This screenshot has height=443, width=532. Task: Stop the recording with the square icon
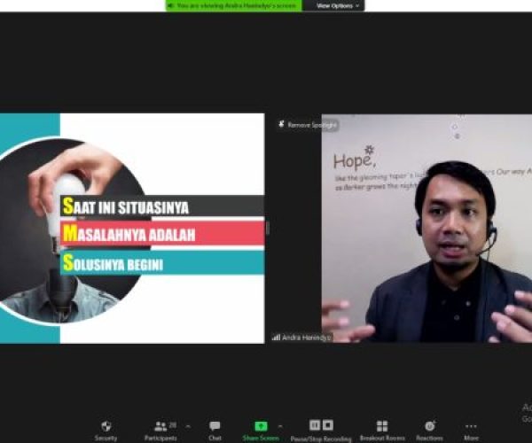point(328,425)
